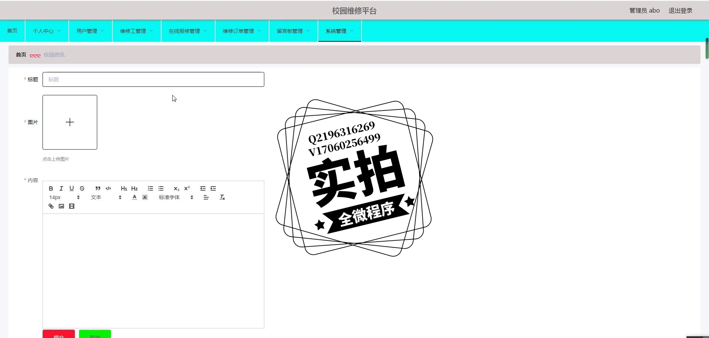
Task: Apply Heading 2 style
Action: pos(135,188)
